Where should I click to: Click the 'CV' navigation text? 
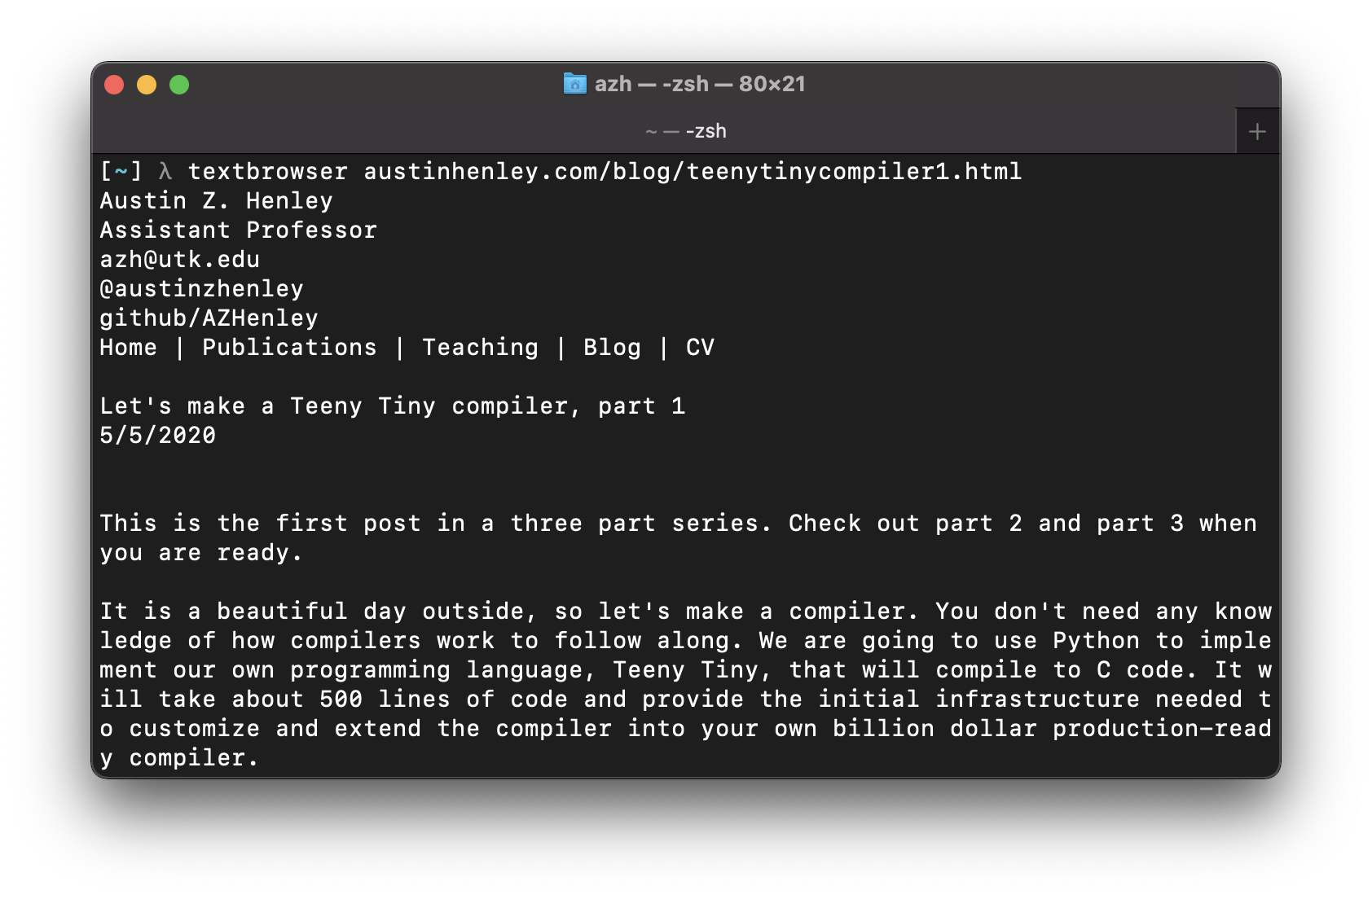pos(700,347)
